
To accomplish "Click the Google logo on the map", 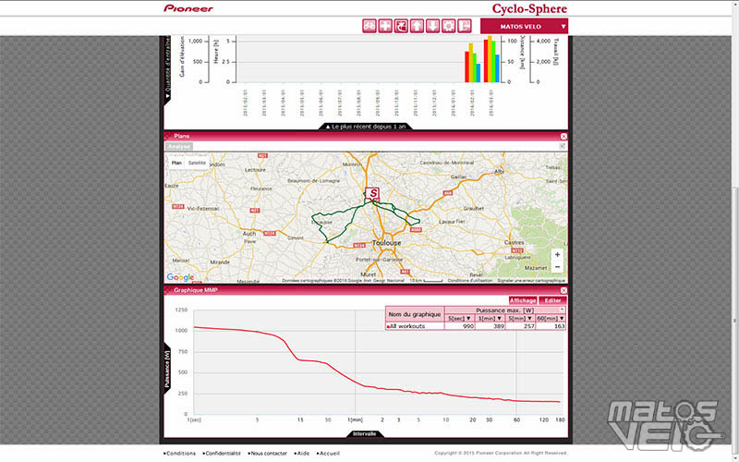I will 180,277.
